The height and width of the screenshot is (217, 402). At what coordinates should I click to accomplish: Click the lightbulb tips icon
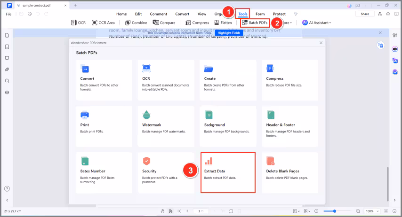coord(296,14)
